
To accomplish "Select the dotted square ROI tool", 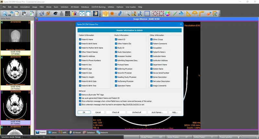I will (x=161, y=14).
